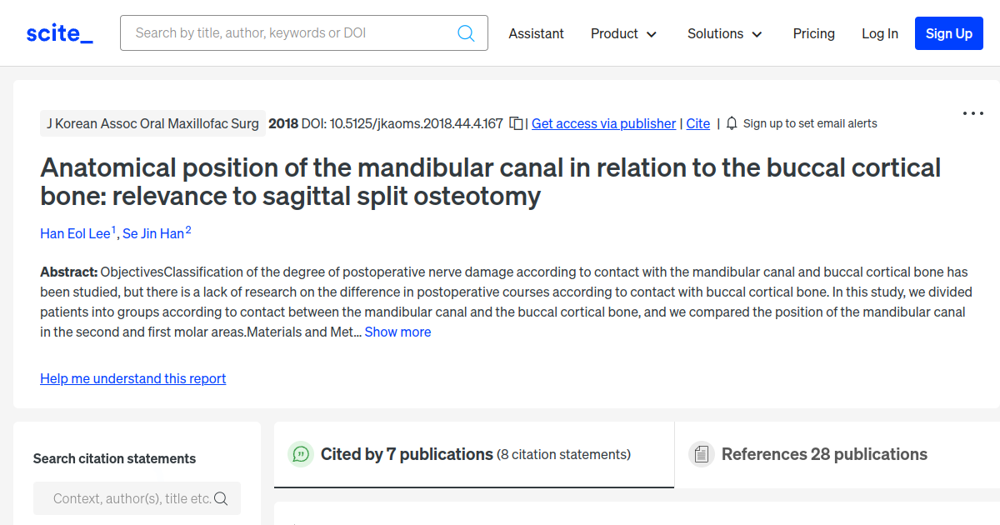1000x525 pixels.
Task: Expand the abstract with Show more
Action: pos(397,332)
